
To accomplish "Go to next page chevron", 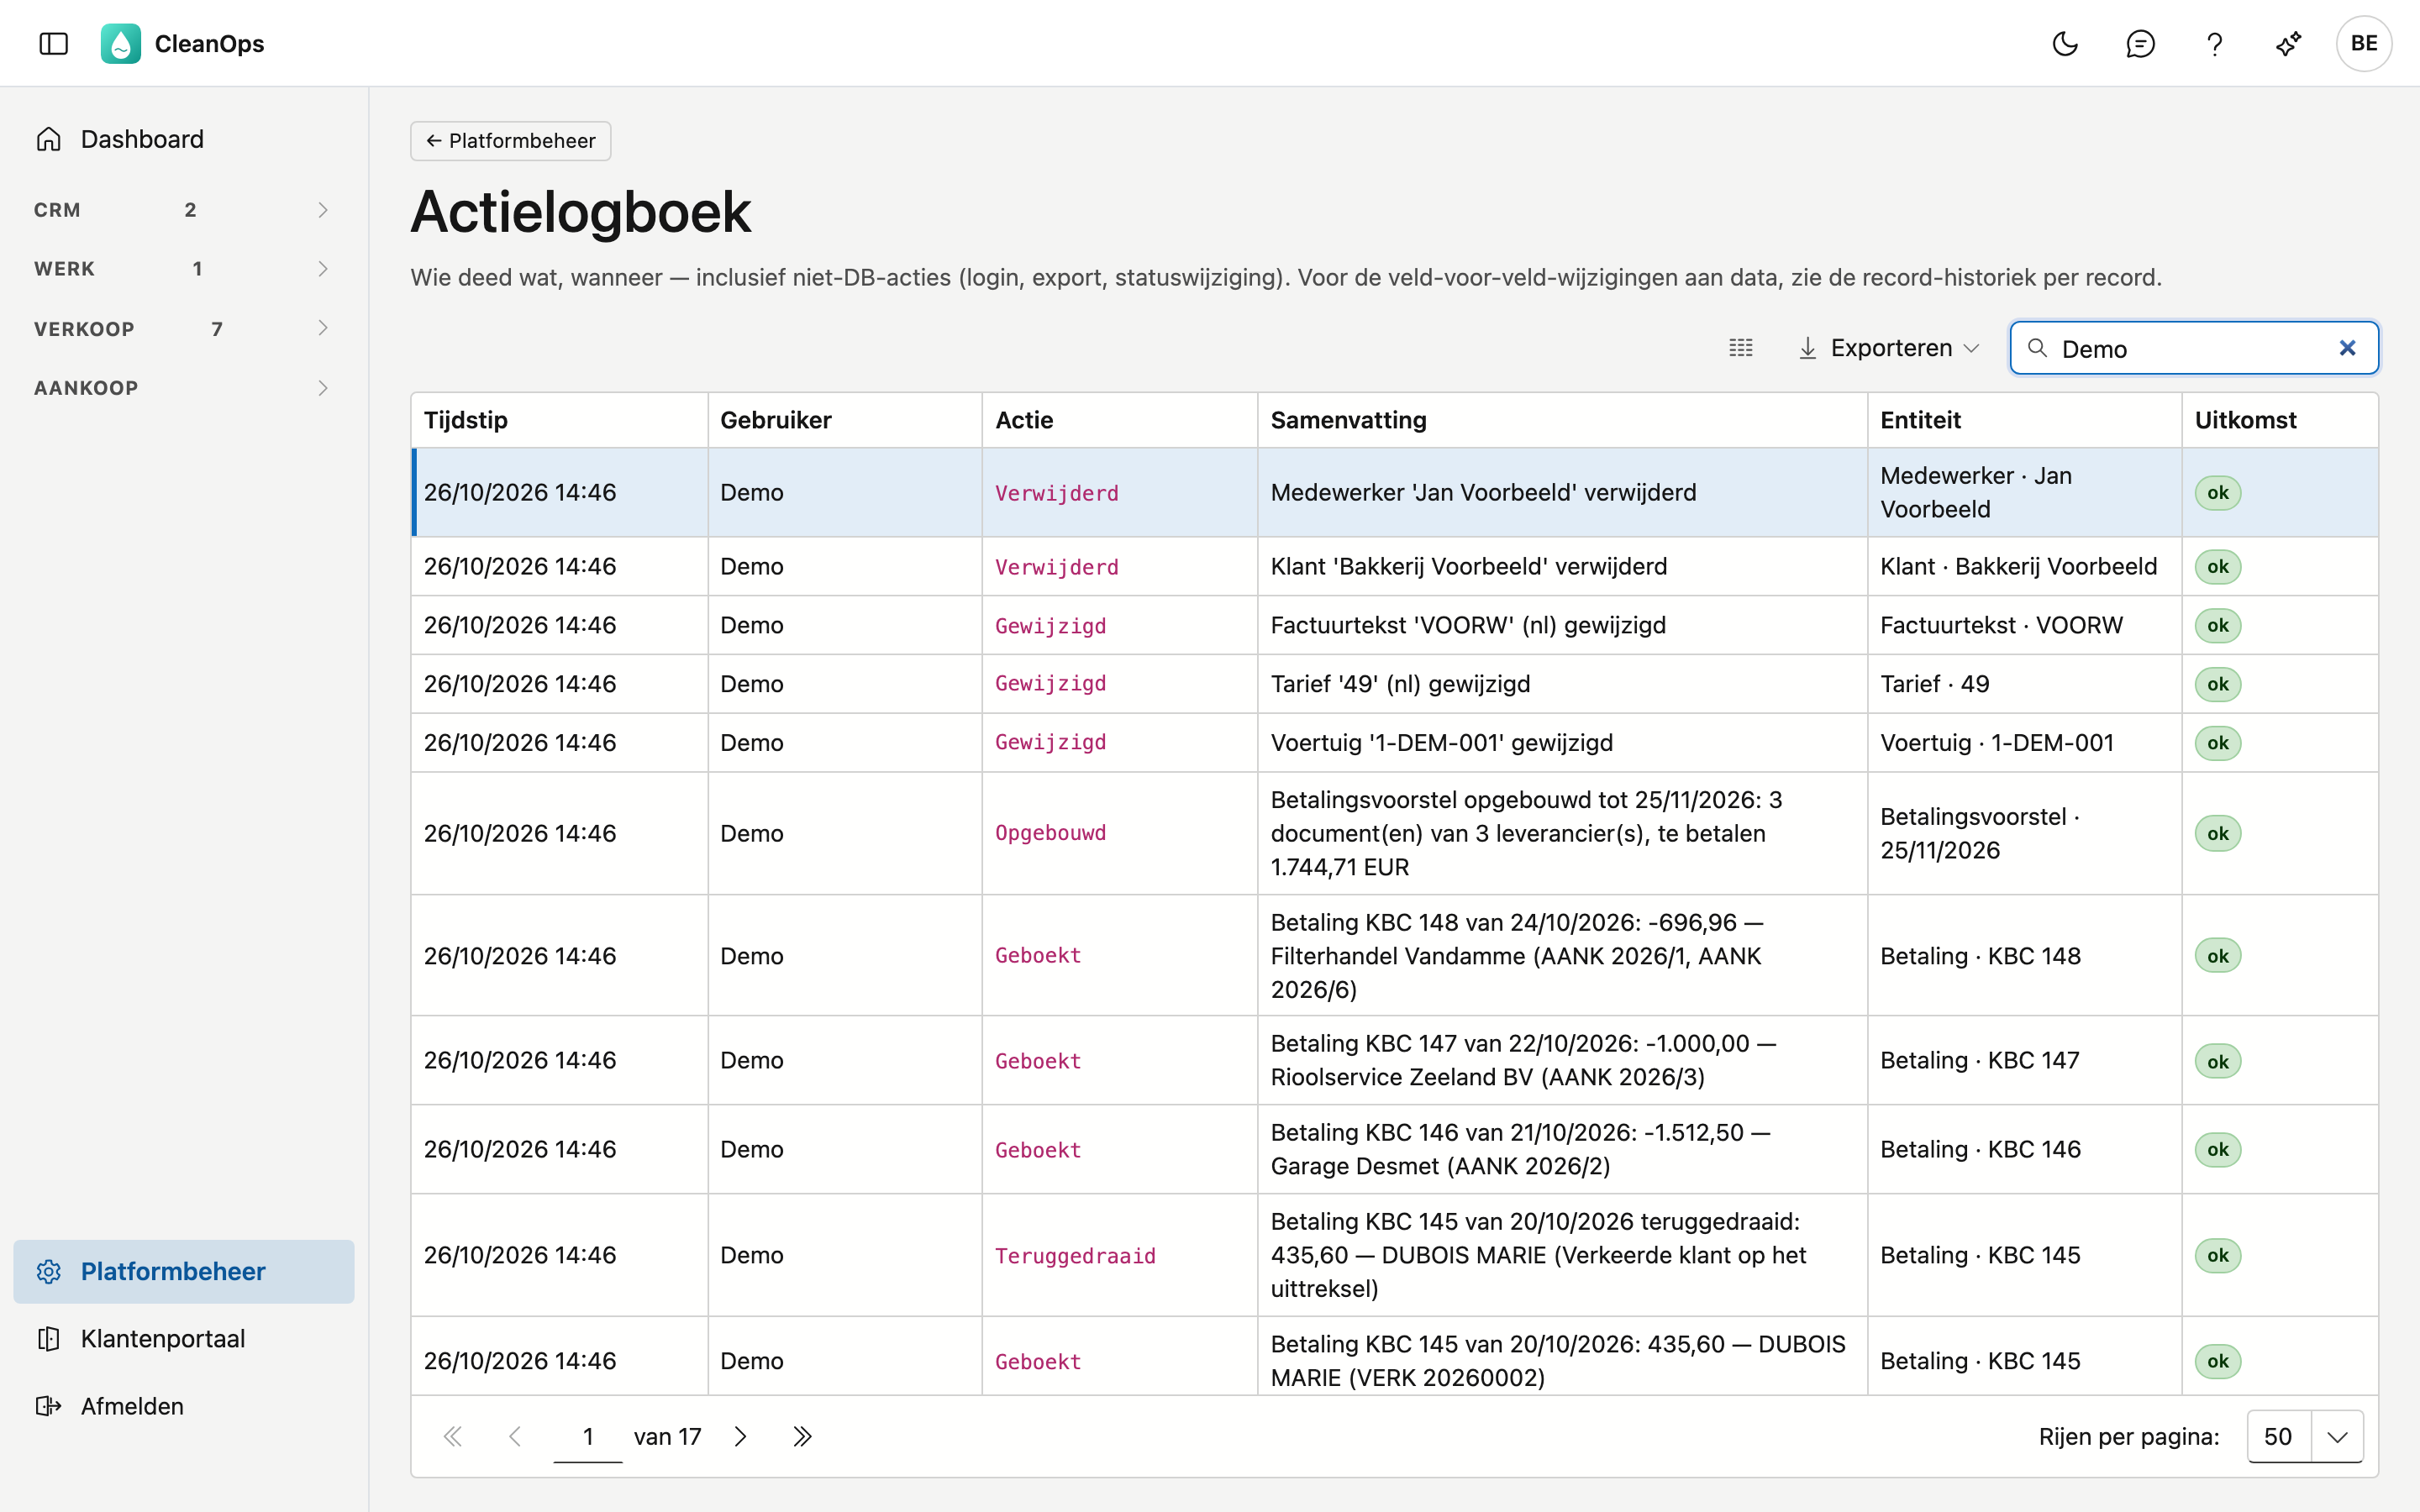I will [741, 1437].
